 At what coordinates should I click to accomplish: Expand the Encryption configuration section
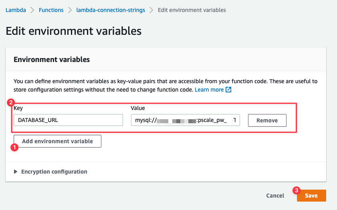coord(50,172)
